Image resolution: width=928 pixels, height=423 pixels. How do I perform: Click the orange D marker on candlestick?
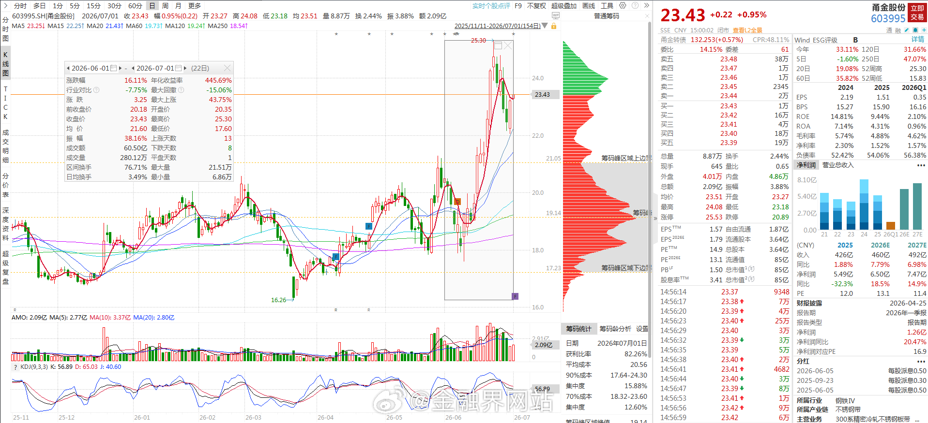pyautogui.click(x=457, y=201)
